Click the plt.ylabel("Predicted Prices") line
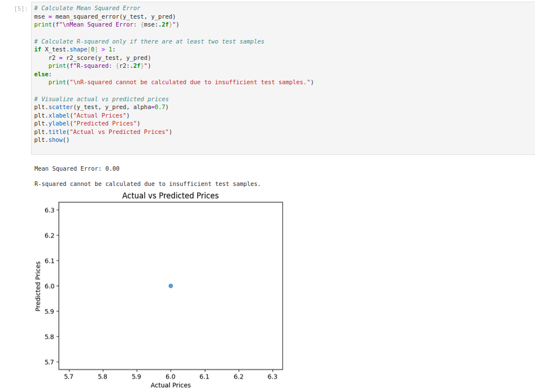The height and width of the screenshot is (390, 535). pyautogui.click(x=87, y=123)
